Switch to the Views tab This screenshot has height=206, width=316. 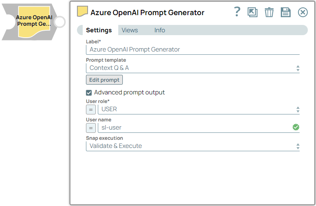pyautogui.click(x=130, y=30)
